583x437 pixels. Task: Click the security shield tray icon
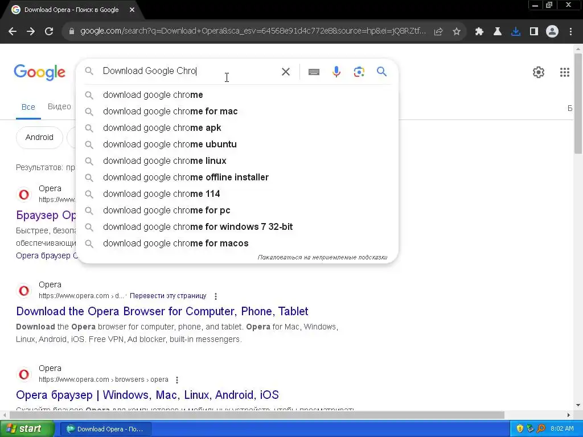[520, 428]
